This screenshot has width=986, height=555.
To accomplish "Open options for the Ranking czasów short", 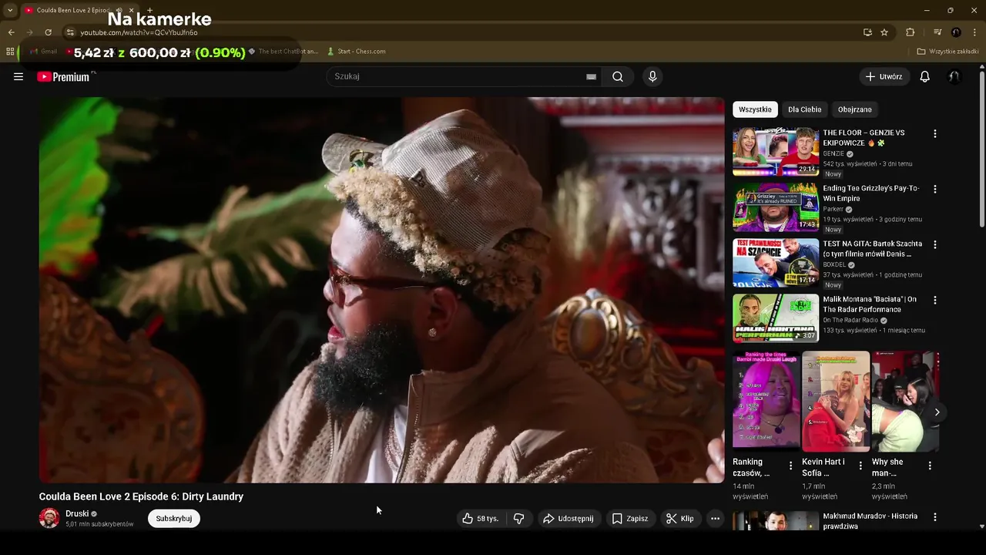I will pos(790,466).
